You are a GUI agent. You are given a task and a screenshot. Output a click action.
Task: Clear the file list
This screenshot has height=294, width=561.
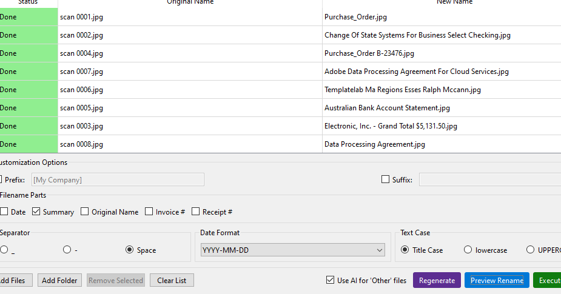tap(172, 280)
